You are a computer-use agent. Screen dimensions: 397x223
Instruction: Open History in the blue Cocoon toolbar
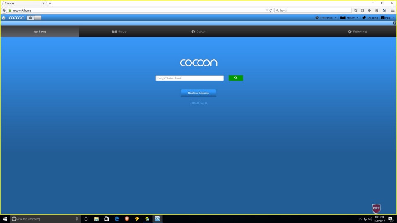[x=348, y=18]
